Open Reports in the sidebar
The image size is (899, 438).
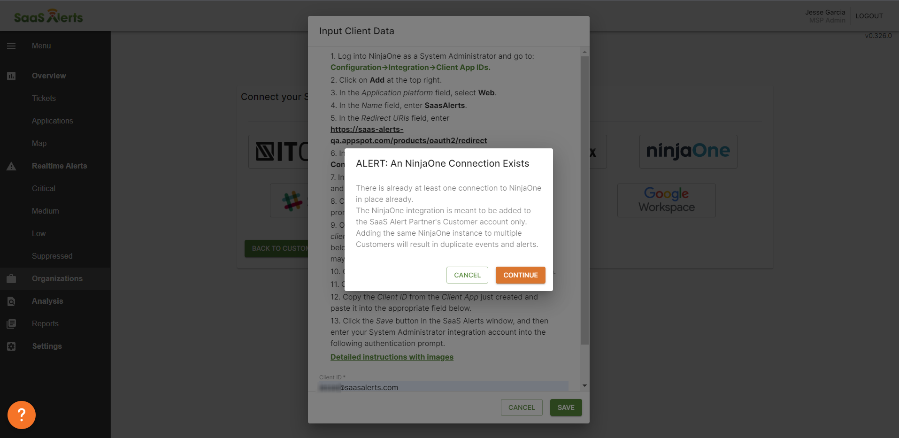[x=45, y=324]
